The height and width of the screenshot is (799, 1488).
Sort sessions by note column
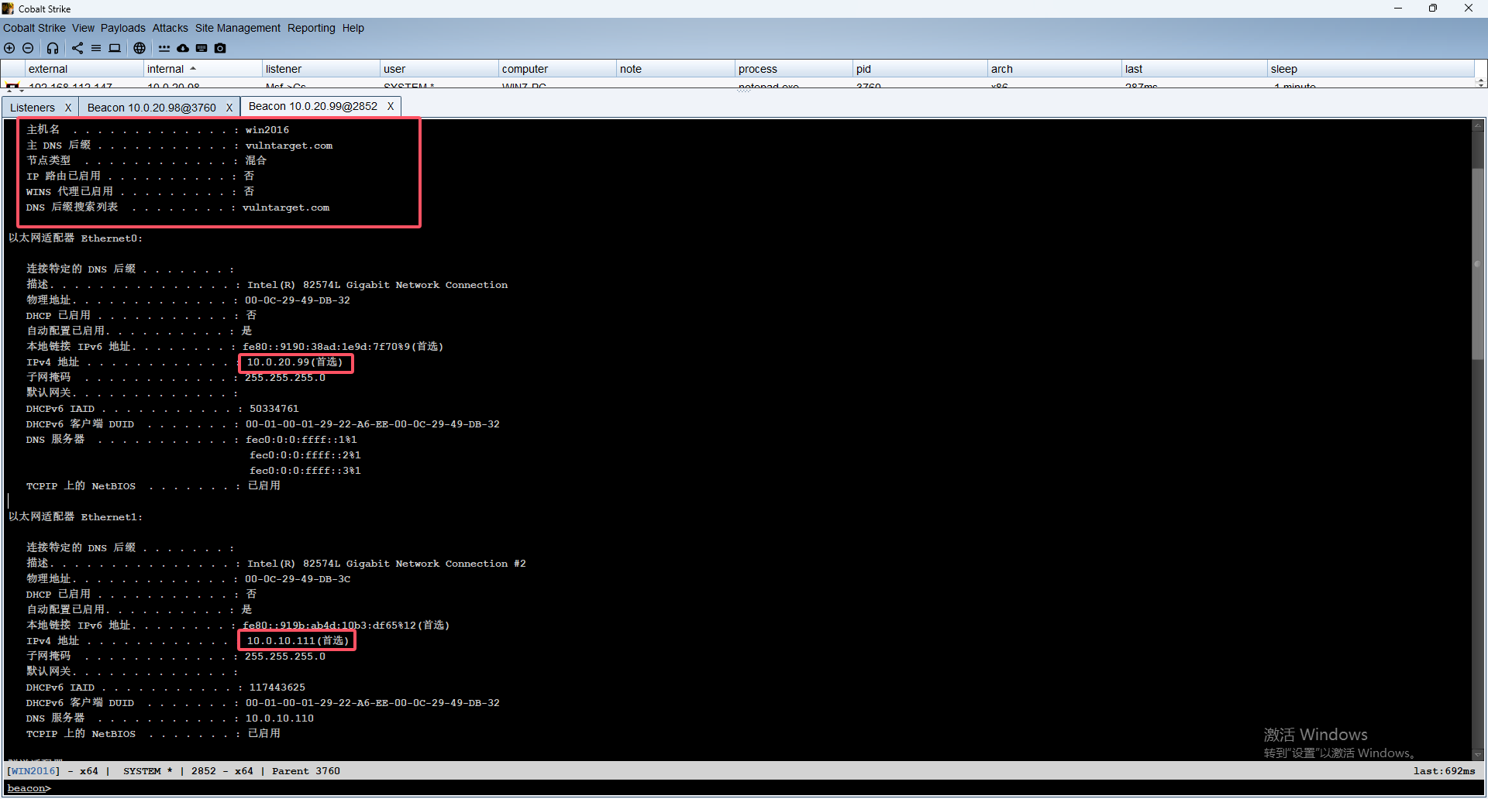click(676, 69)
